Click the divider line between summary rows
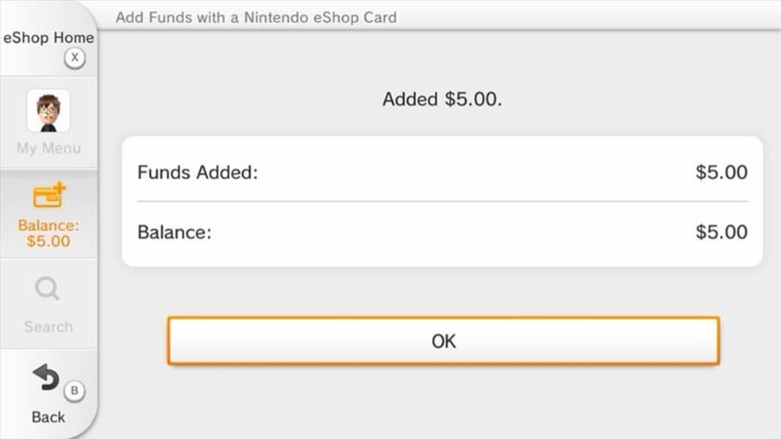 point(442,201)
